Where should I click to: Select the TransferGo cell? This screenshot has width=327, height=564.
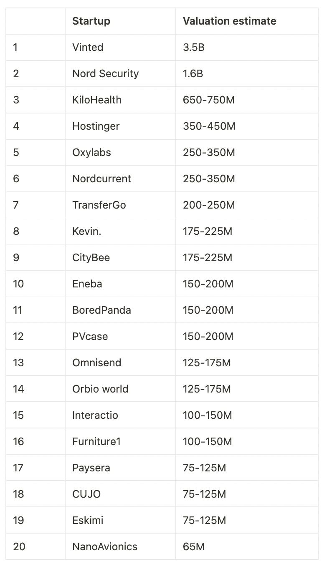[99, 205]
